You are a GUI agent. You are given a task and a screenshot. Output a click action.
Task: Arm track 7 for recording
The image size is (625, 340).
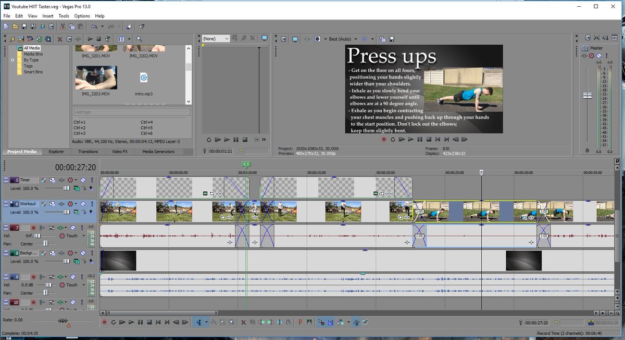pos(34,228)
